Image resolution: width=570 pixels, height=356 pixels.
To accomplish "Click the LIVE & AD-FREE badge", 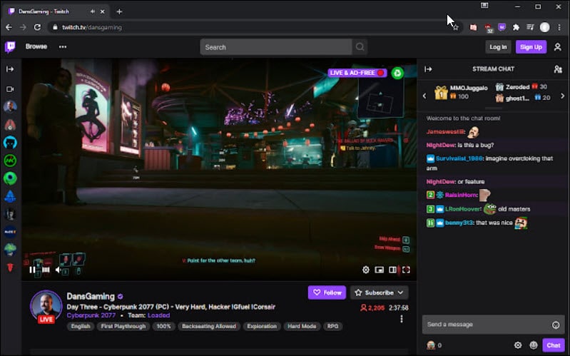I will (357, 73).
